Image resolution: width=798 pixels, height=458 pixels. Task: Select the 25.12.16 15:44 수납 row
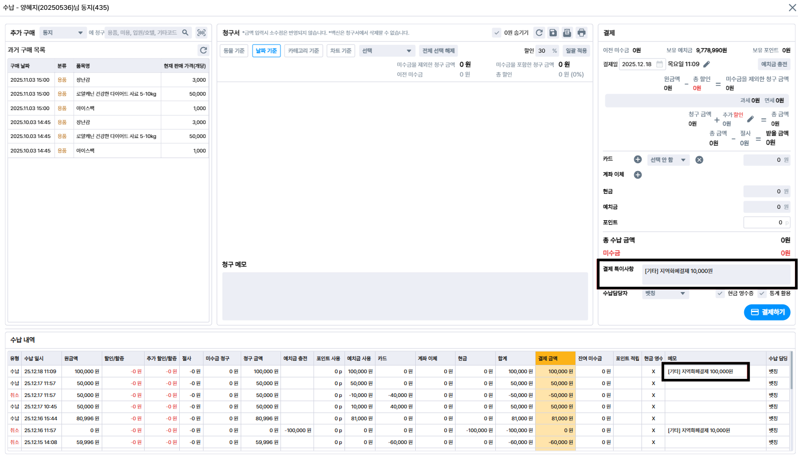[399, 418]
